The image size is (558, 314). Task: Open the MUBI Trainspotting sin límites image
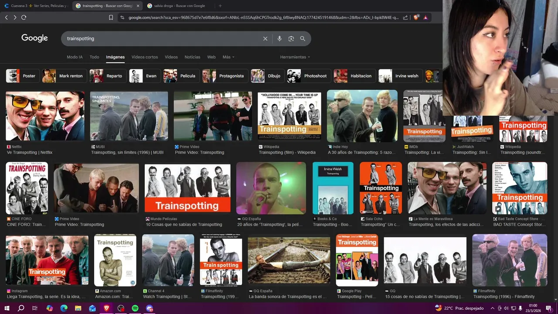click(129, 116)
